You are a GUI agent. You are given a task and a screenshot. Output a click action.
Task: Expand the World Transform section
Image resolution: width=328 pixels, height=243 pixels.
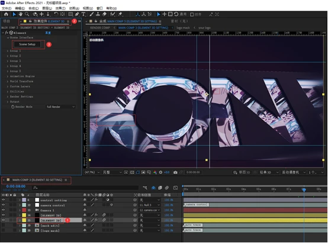click(8, 81)
